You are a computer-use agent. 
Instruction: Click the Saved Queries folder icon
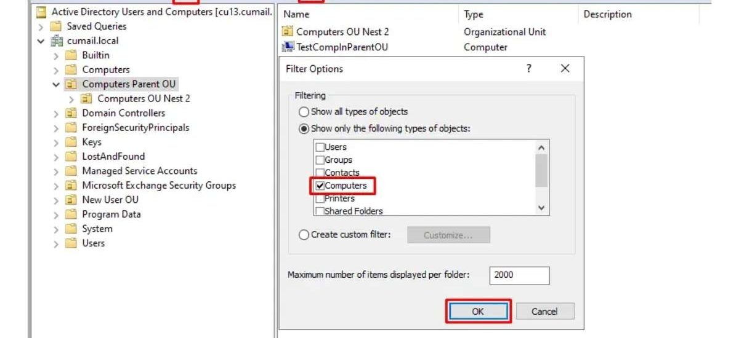pos(57,26)
